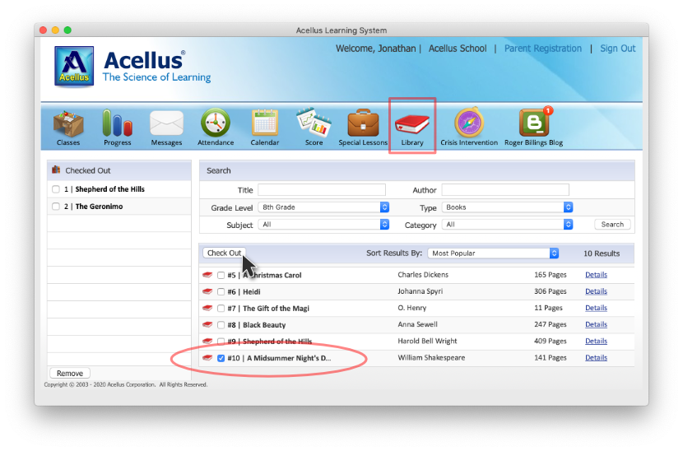Click the Search button

(x=612, y=225)
